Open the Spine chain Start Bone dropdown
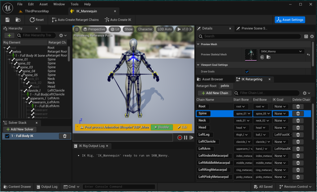Image resolution: width=317 pixels, height=192 pixels. [x=243, y=114]
